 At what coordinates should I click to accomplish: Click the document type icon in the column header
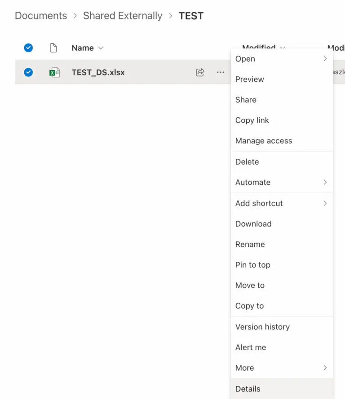point(53,48)
